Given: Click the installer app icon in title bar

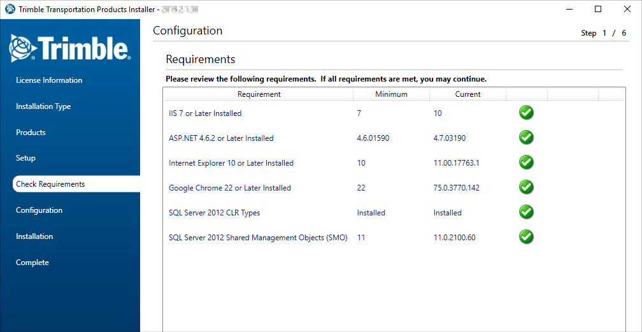Looking at the screenshot, I should [10, 9].
